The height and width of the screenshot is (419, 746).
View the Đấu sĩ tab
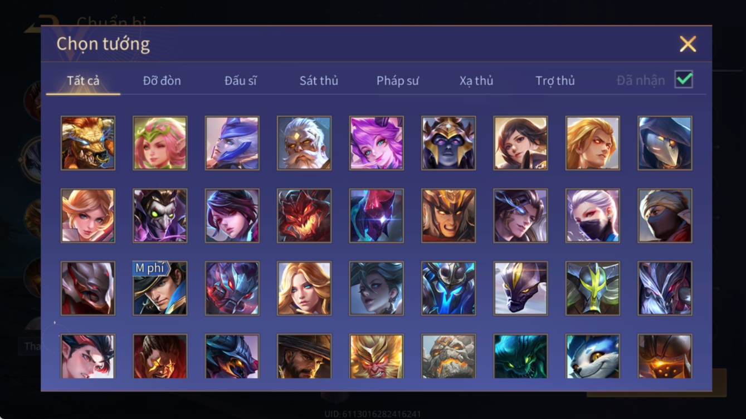pos(241,81)
